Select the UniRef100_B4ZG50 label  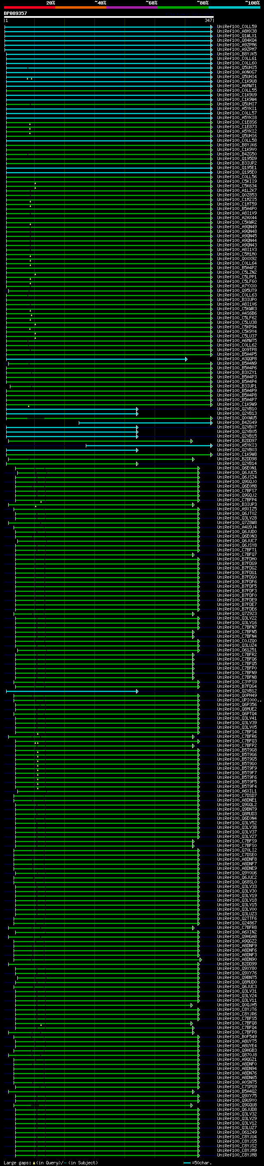[236, 154]
